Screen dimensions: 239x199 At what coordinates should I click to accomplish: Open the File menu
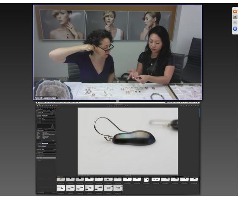click(x=47, y=103)
